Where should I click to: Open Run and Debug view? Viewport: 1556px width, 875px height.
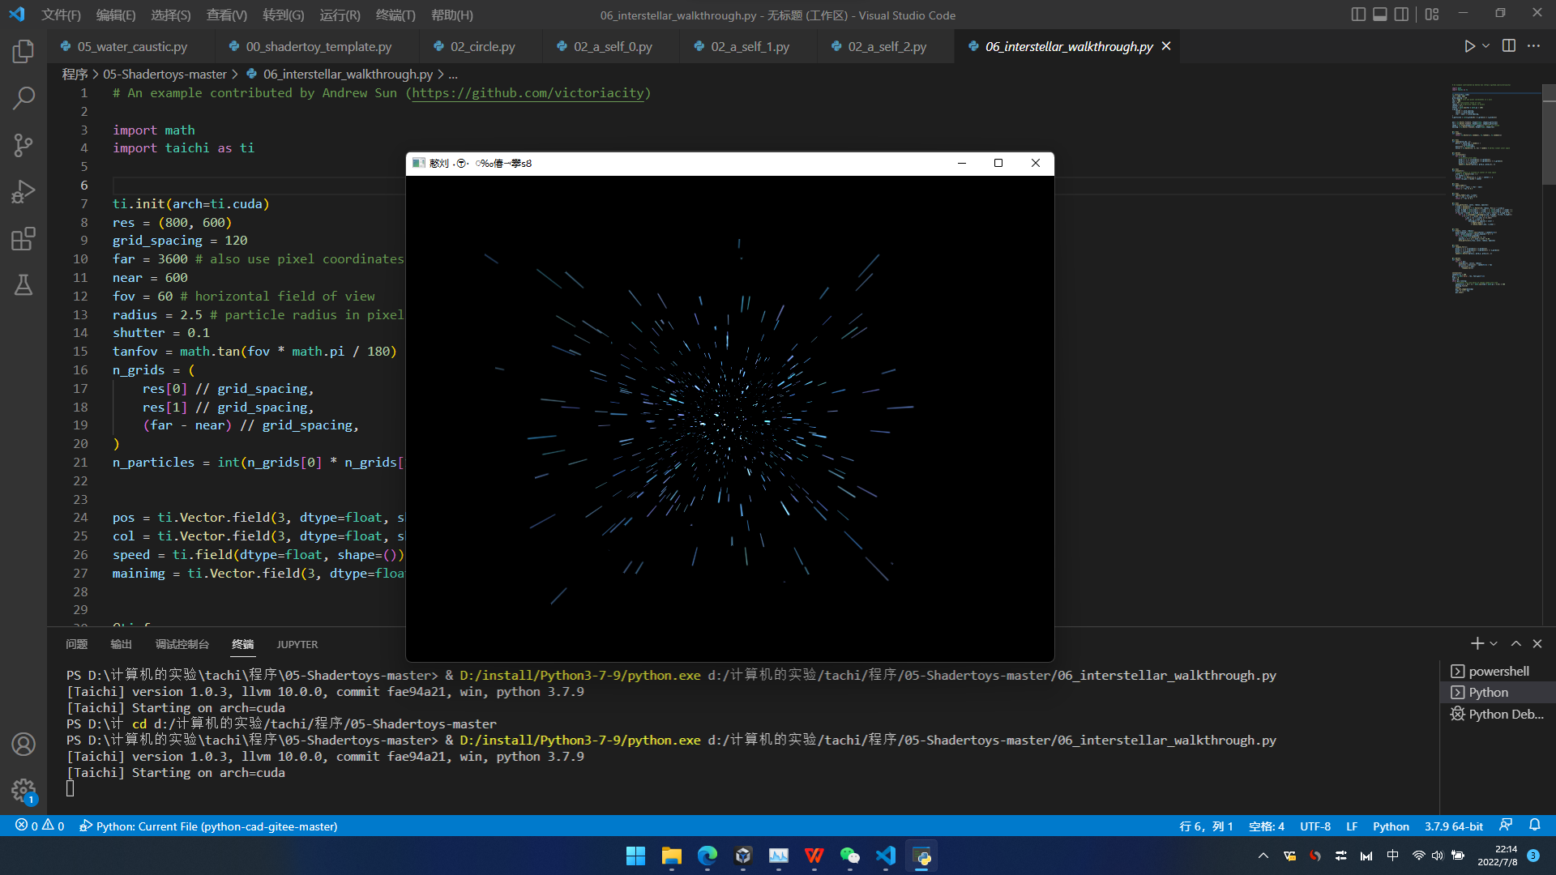[24, 192]
